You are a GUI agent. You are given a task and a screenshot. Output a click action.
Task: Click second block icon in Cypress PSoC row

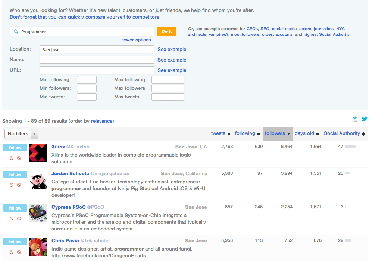click(19, 218)
